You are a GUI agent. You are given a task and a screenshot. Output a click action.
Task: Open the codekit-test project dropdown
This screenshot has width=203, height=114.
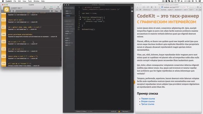coord(16,8)
